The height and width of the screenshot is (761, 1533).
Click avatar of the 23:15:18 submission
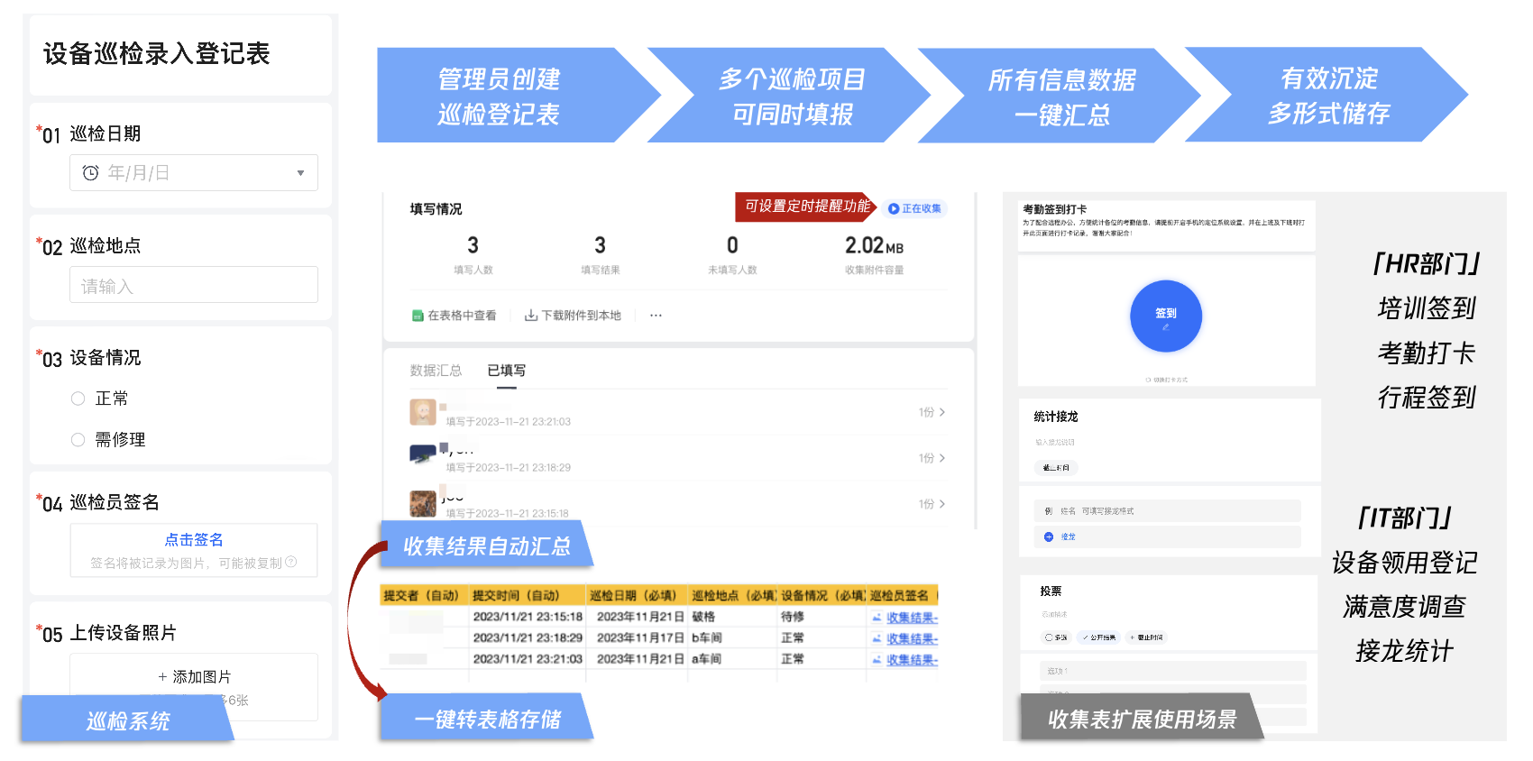click(423, 503)
